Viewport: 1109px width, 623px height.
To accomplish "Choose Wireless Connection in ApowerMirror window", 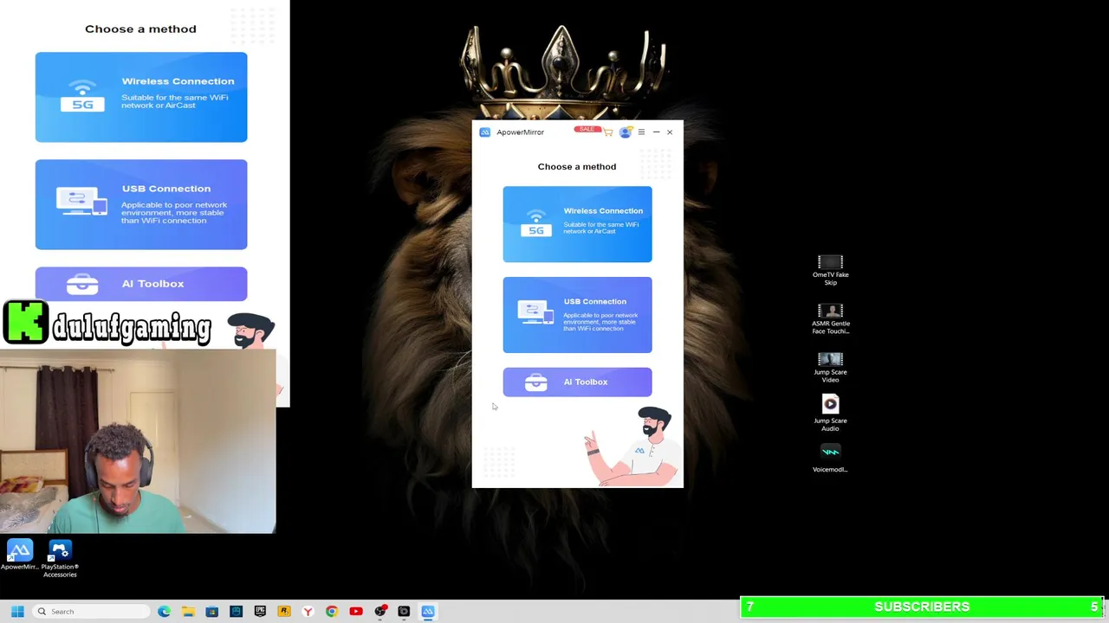I will pos(577,224).
